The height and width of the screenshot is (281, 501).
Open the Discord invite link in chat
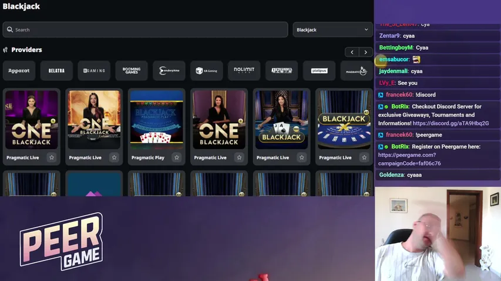(450, 124)
